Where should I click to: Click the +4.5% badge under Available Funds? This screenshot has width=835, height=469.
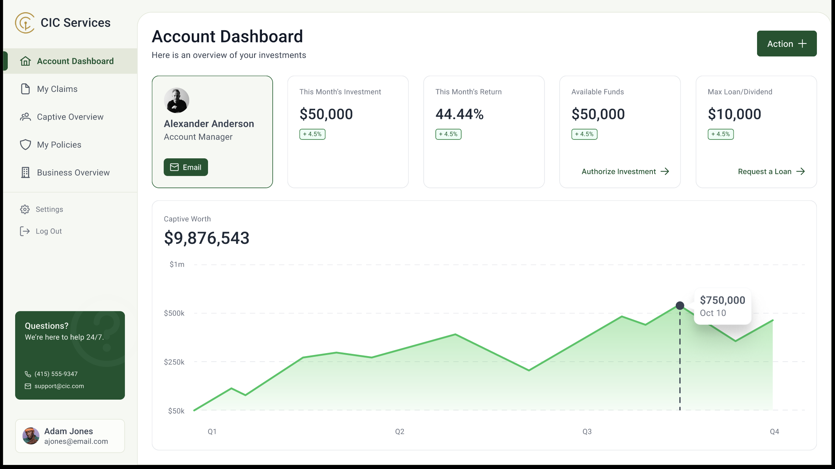pos(584,134)
